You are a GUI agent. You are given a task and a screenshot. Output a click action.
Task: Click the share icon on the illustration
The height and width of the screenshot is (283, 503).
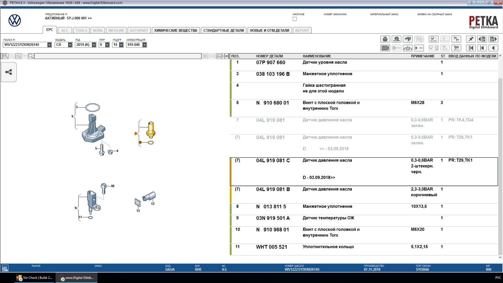click(x=9, y=72)
